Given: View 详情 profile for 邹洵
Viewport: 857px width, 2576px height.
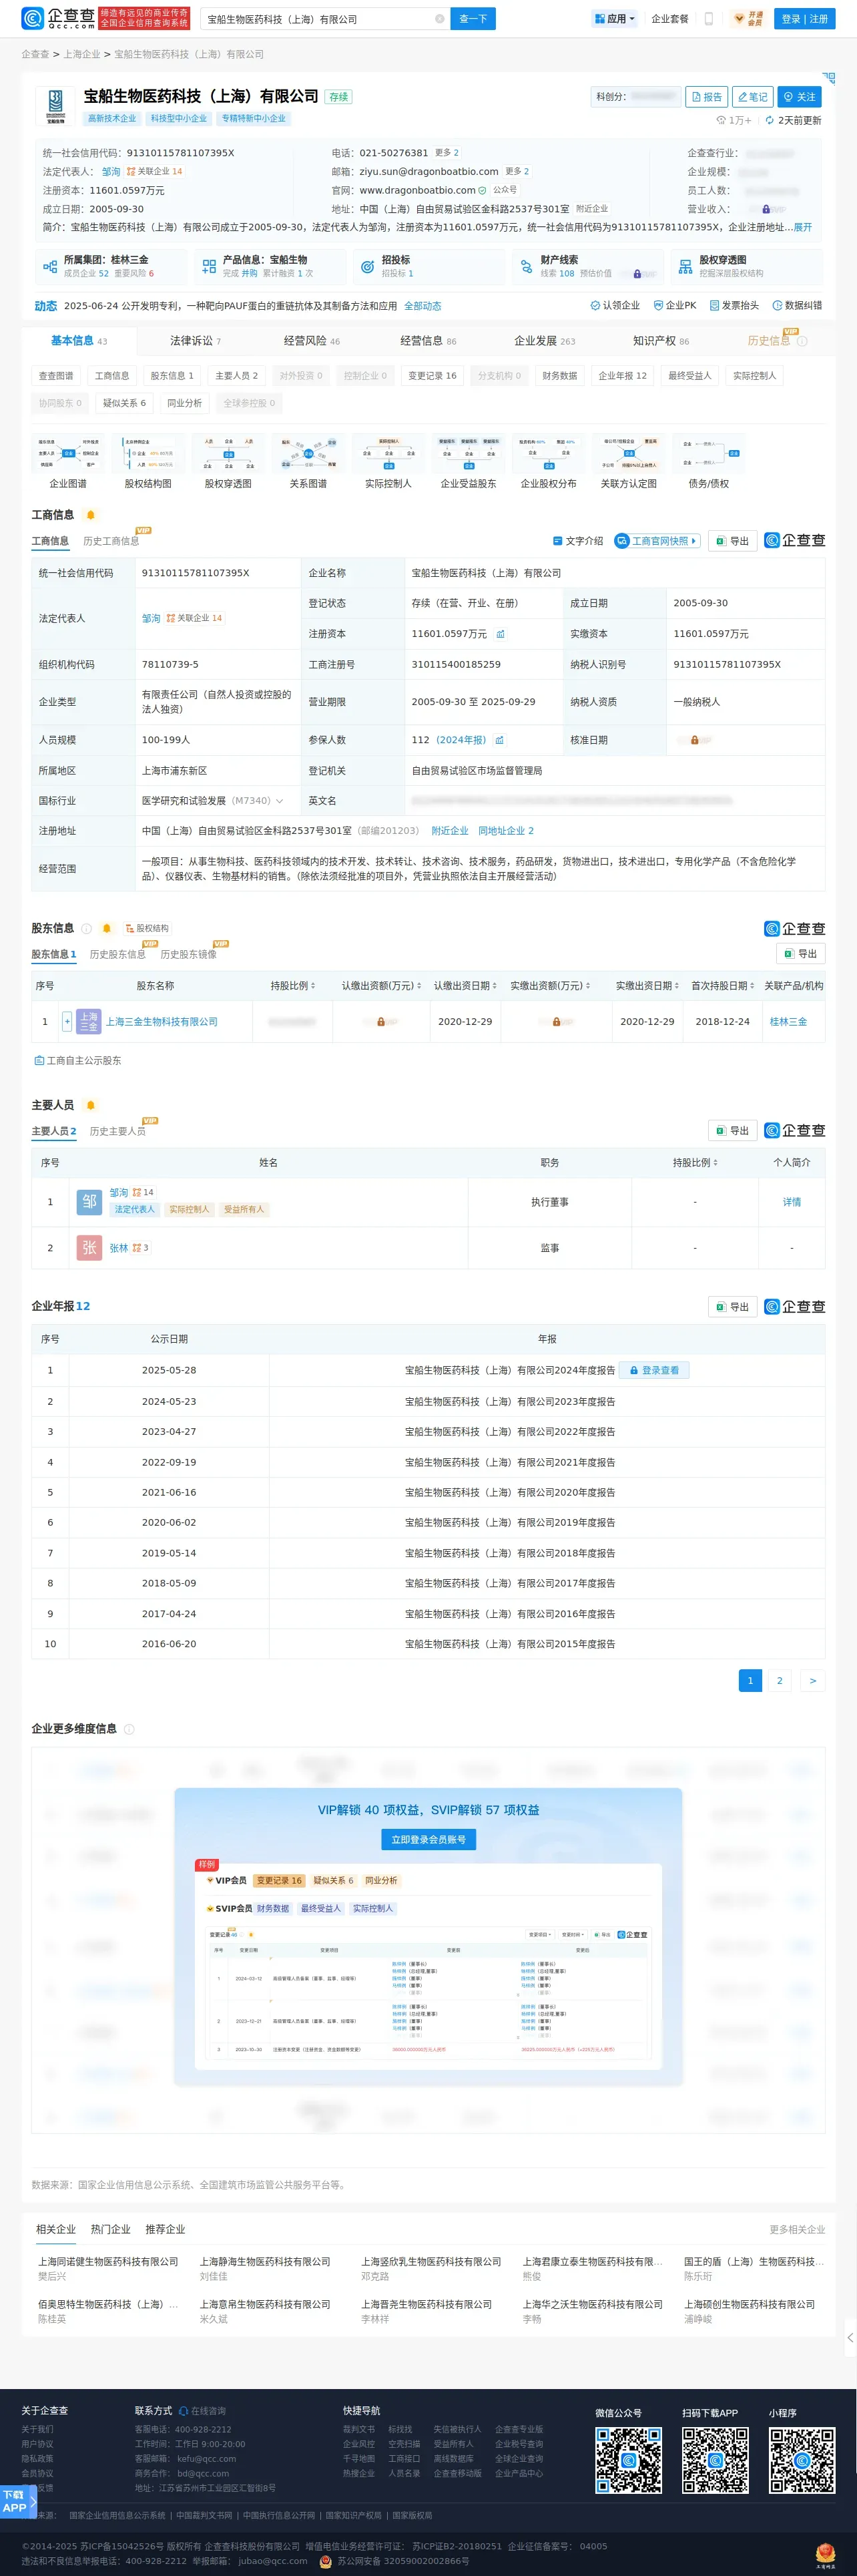Looking at the screenshot, I should point(792,1203).
